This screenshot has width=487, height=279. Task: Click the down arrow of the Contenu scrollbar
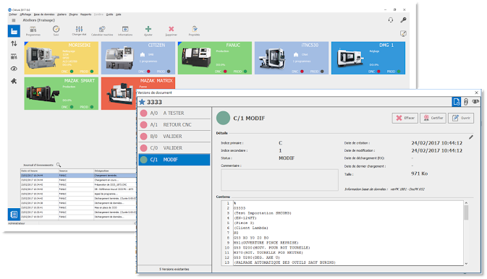tap(466, 263)
